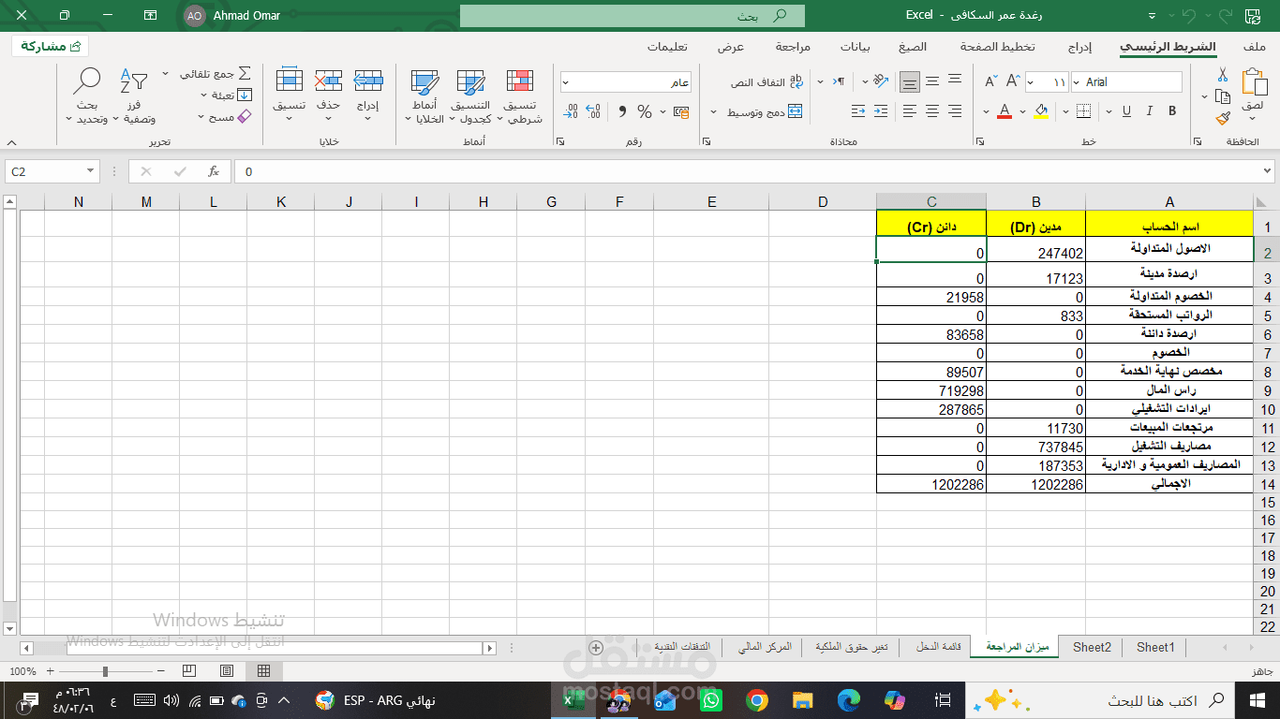Open the قائمة الدخل sheet tab
The width and height of the screenshot is (1280, 719).
(x=937, y=647)
